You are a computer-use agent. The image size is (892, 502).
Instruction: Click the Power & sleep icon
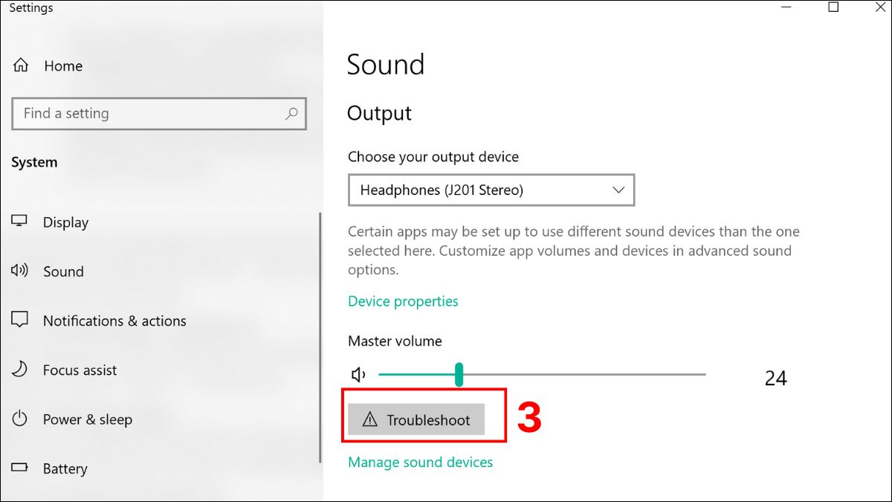(x=19, y=419)
